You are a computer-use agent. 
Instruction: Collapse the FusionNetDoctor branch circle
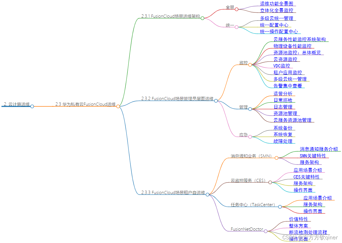click(266, 231)
